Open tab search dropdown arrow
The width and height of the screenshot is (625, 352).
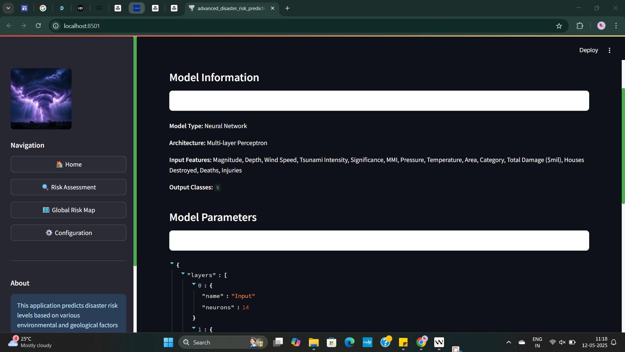tap(8, 8)
